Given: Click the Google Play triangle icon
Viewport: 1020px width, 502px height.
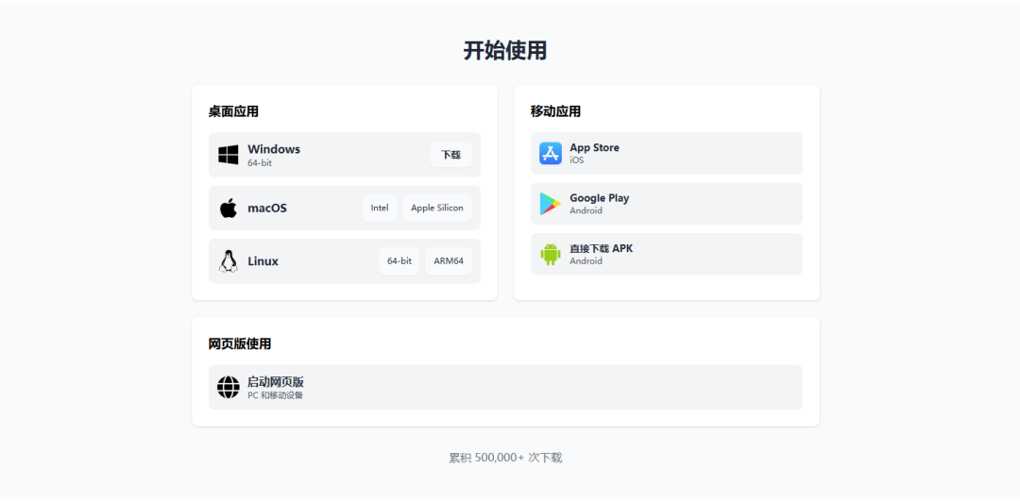Looking at the screenshot, I should pyautogui.click(x=551, y=204).
